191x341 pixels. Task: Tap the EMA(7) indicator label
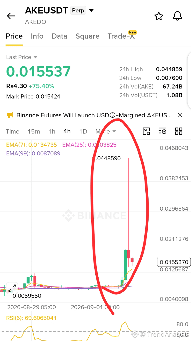point(31,145)
